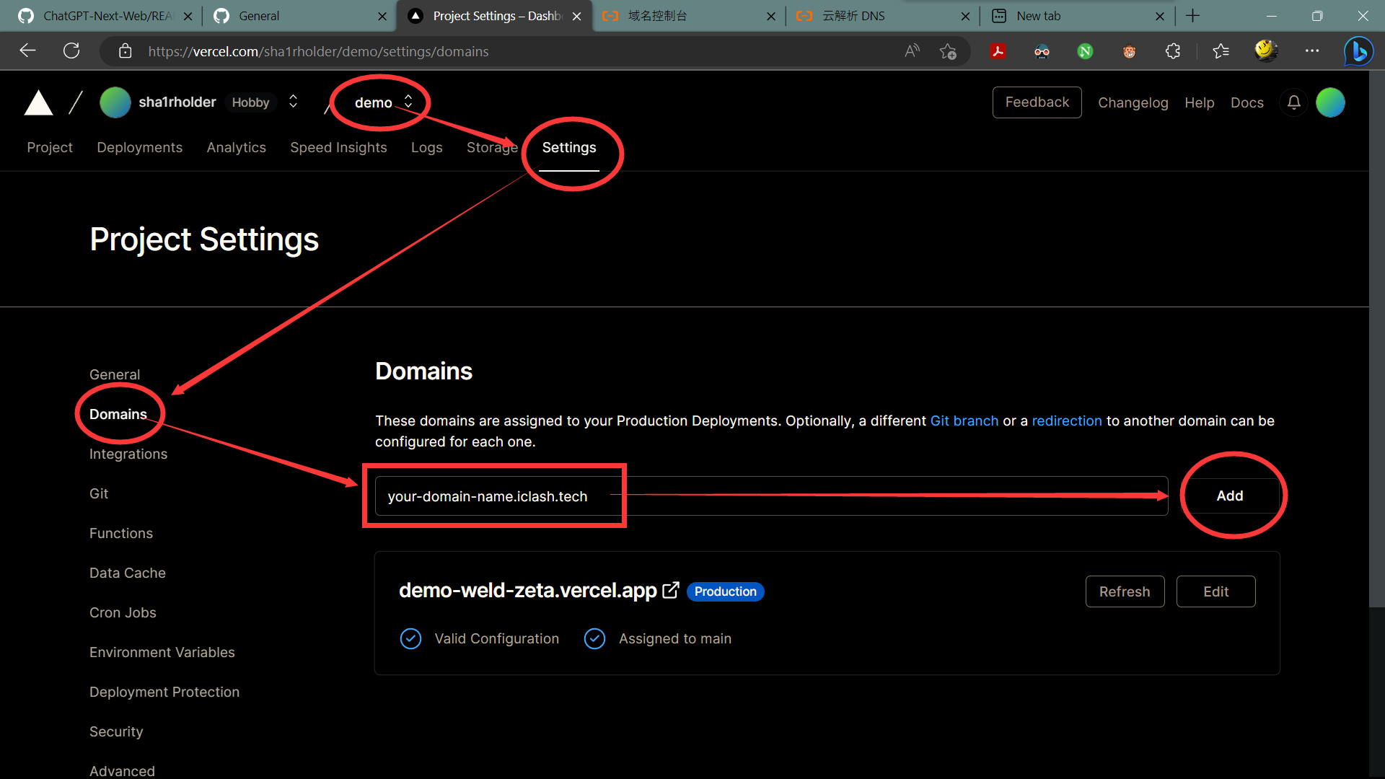Image resolution: width=1385 pixels, height=779 pixels.
Task: Refresh the browser page
Action: [71, 51]
